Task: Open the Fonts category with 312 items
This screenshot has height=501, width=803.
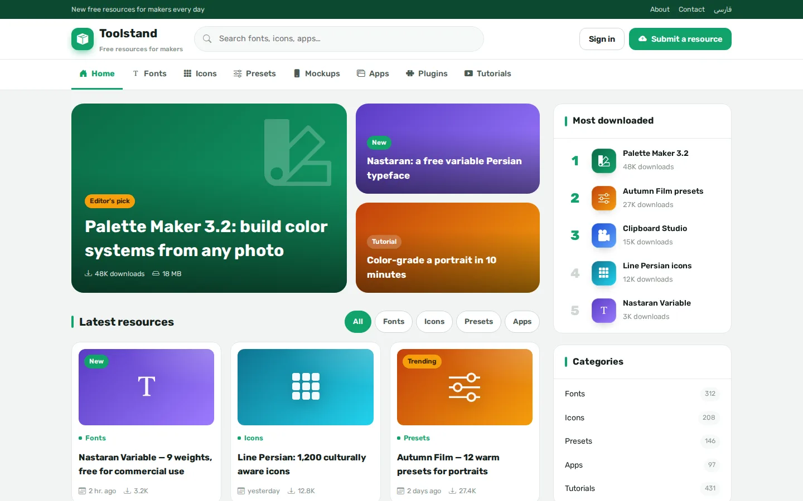Action: tap(642, 394)
